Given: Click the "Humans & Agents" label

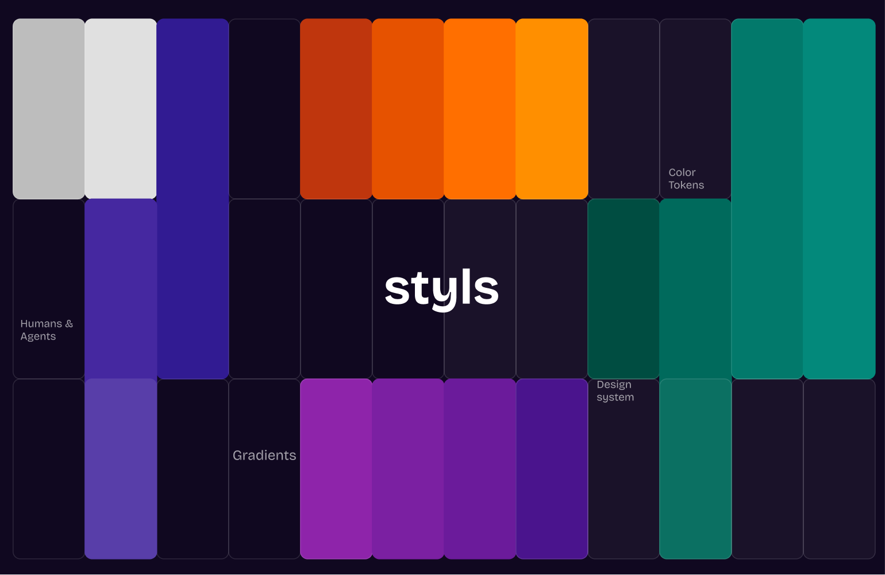Looking at the screenshot, I should click(47, 330).
